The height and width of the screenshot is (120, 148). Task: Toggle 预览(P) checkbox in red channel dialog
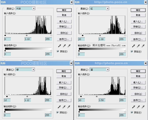[132, 51]
